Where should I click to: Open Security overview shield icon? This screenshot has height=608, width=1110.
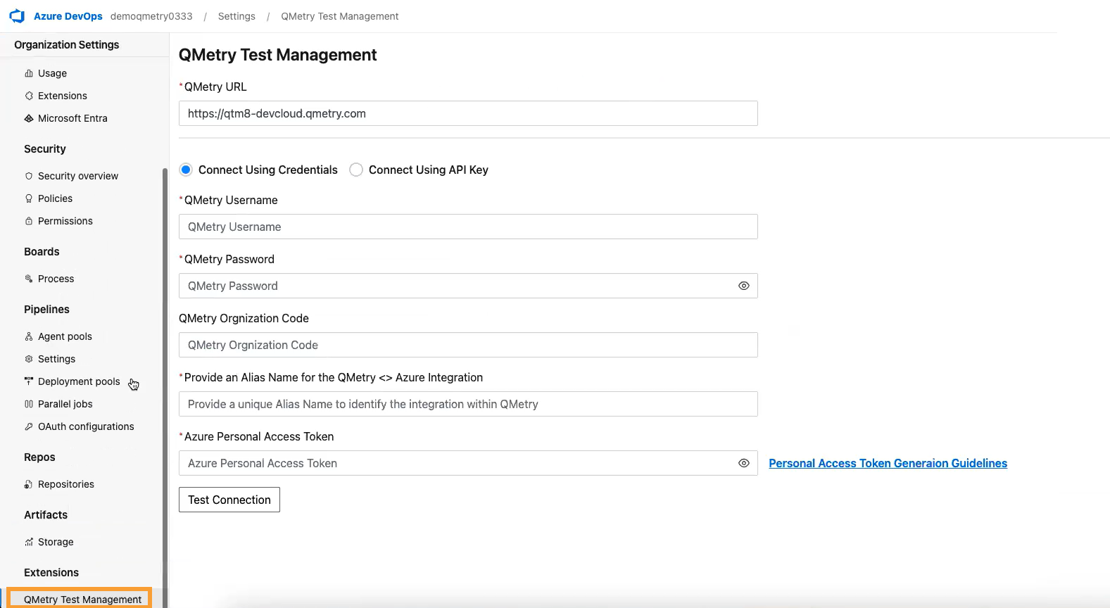(29, 176)
